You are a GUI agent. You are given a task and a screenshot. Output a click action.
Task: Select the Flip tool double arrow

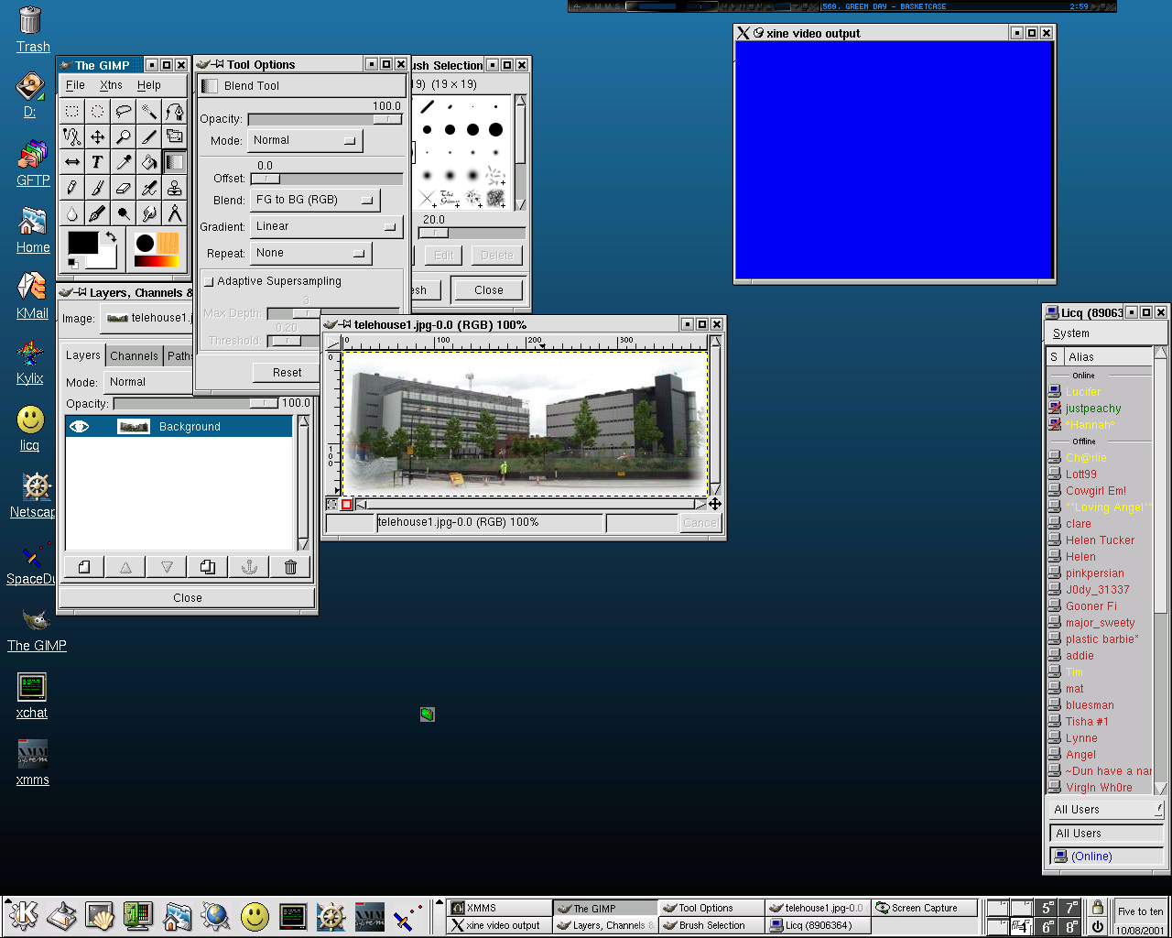coord(71,162)
